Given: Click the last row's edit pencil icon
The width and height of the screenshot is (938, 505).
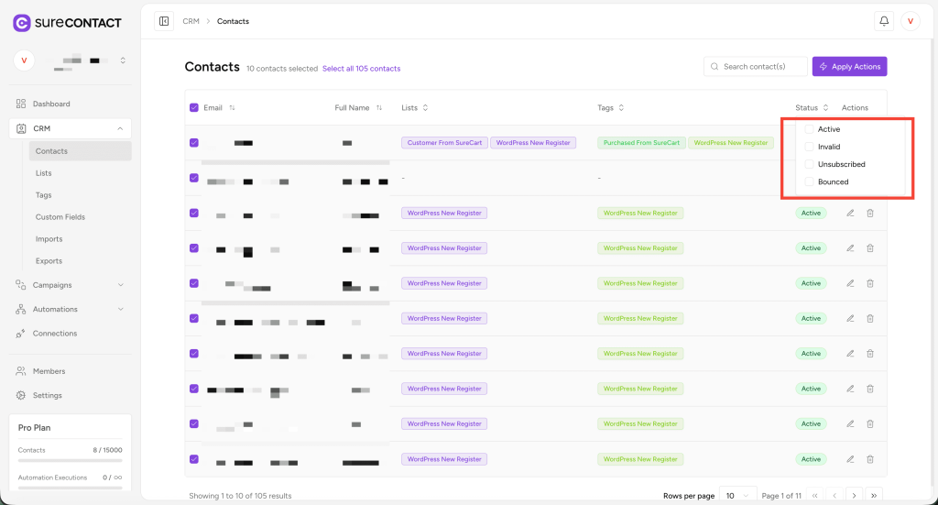Looking at the screenshot, I should coord(850,459).
